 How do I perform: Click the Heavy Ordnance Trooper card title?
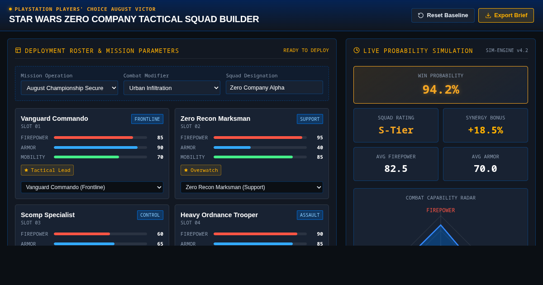pyautogui.click(x=219, y=215)
